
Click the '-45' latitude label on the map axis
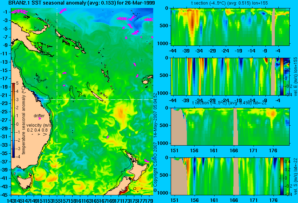[4, 195]
